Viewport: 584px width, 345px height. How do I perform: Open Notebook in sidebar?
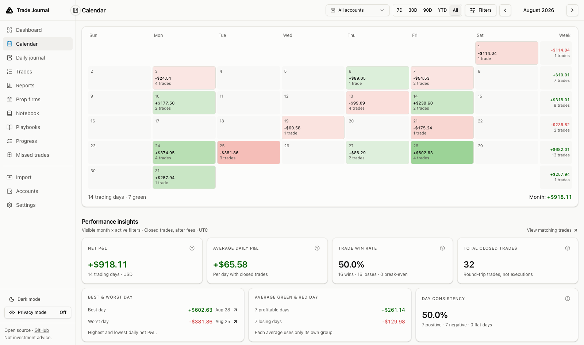point(38,113)
